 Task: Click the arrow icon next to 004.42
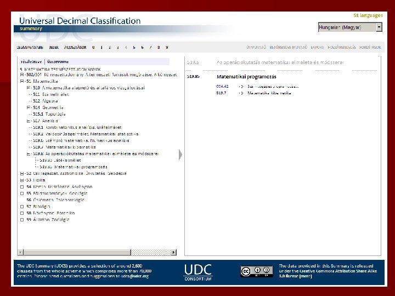coord(241,87)
